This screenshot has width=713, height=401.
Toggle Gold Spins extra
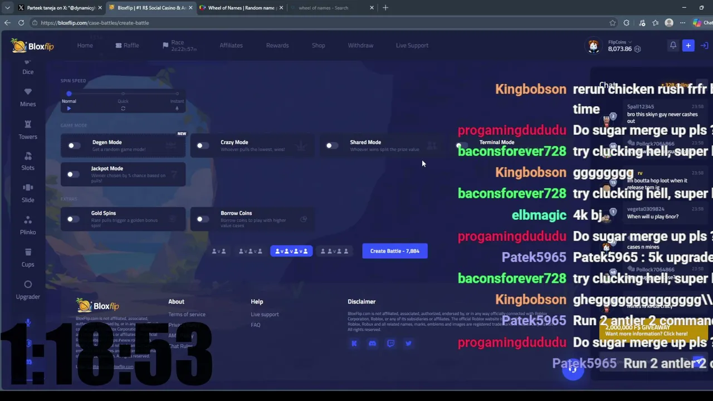(74, 219)
